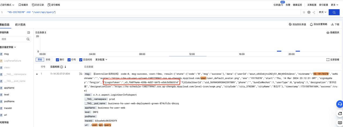343x127 pixels.
Task: Open 索引配置 menu item
Action: [x=323, y=5]
